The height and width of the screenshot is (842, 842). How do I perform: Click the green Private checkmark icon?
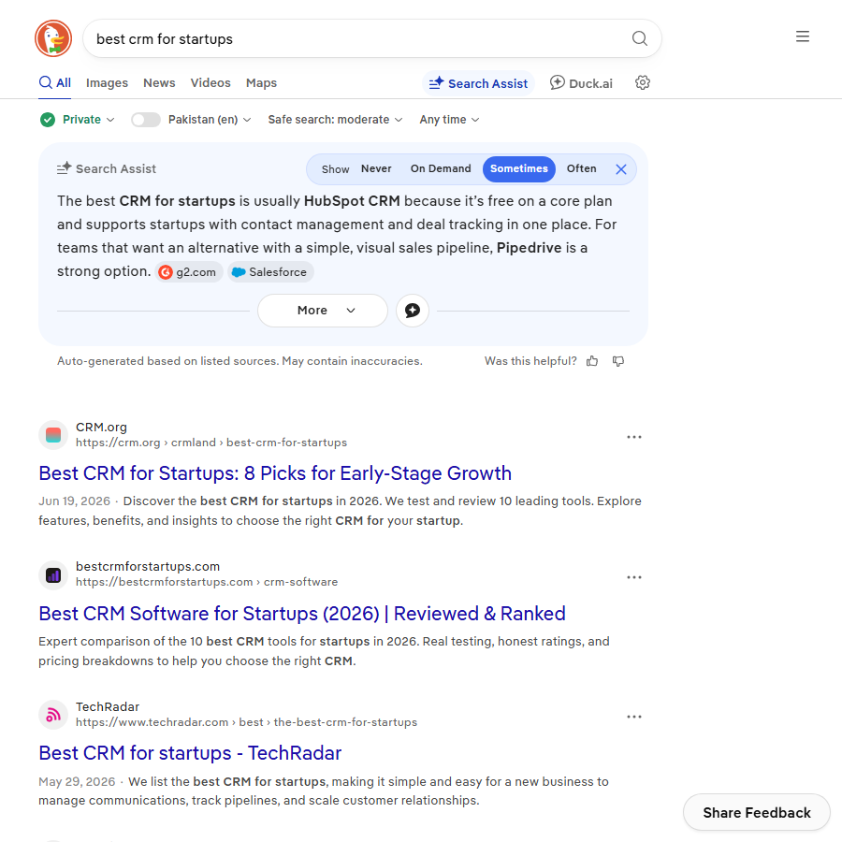pyautogui.click(x=48, y=120)
